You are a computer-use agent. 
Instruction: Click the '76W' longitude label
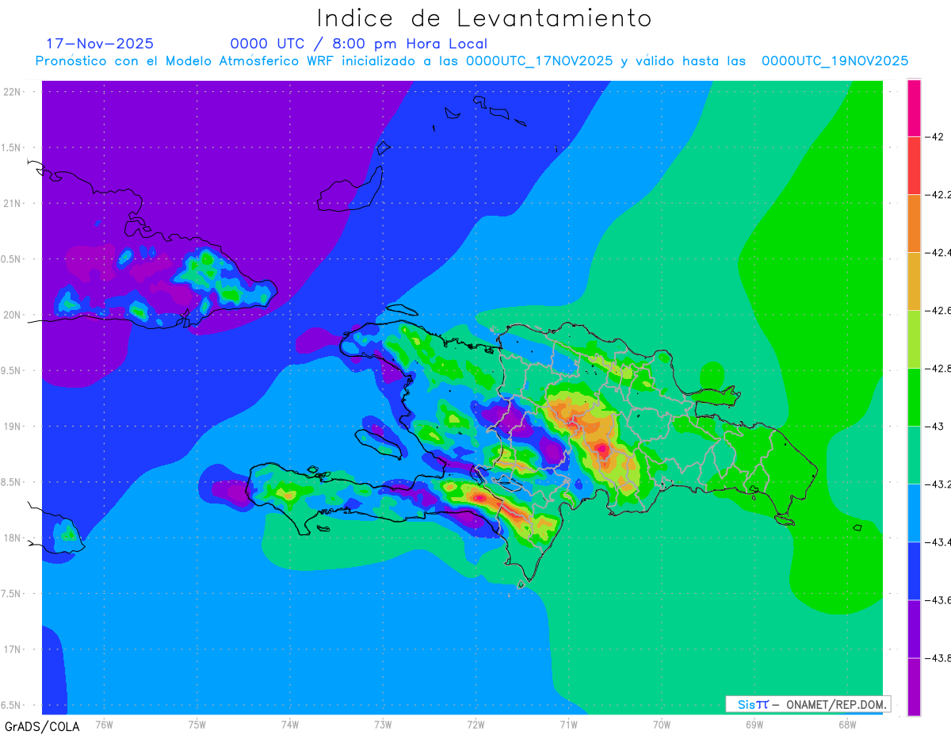(104, 724)
